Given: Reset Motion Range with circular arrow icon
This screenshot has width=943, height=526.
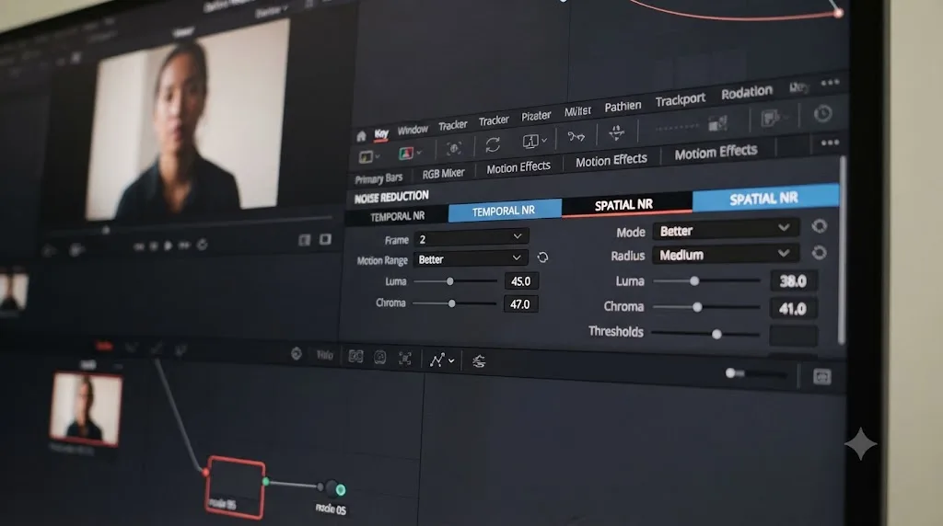Looking at the screenshot, I should 542,257.
